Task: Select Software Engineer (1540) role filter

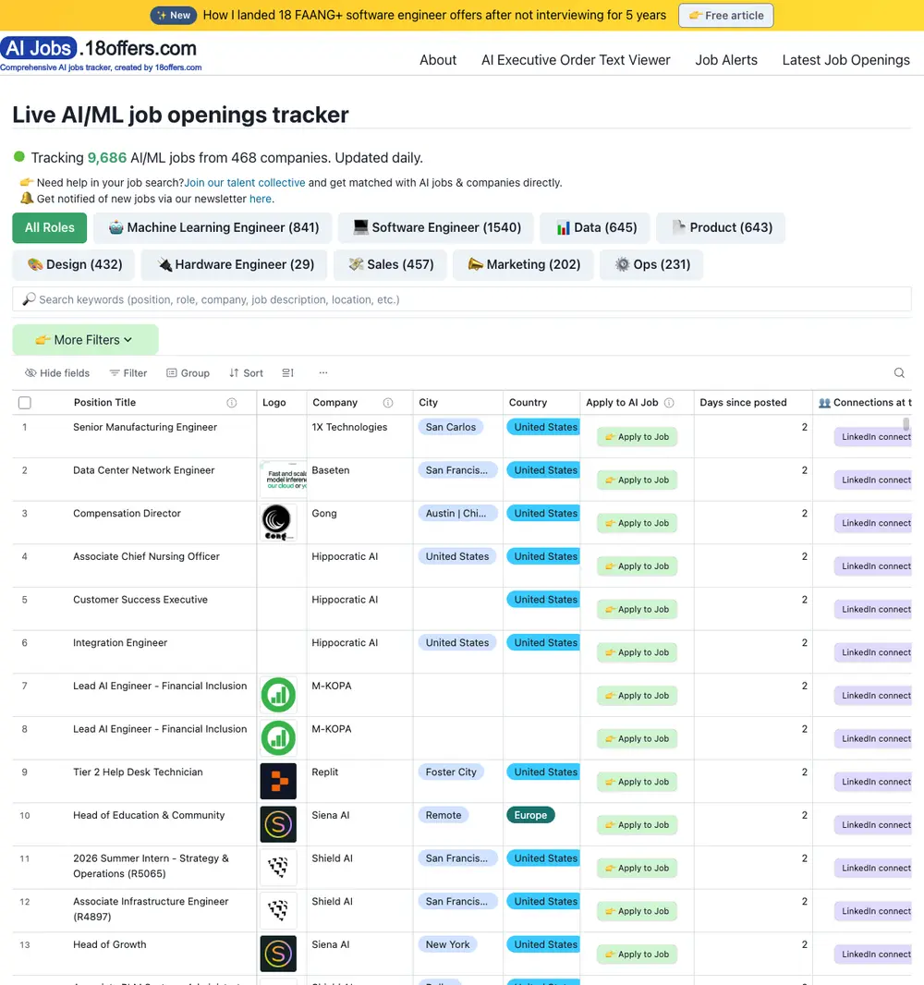Action: pos(436,227)
